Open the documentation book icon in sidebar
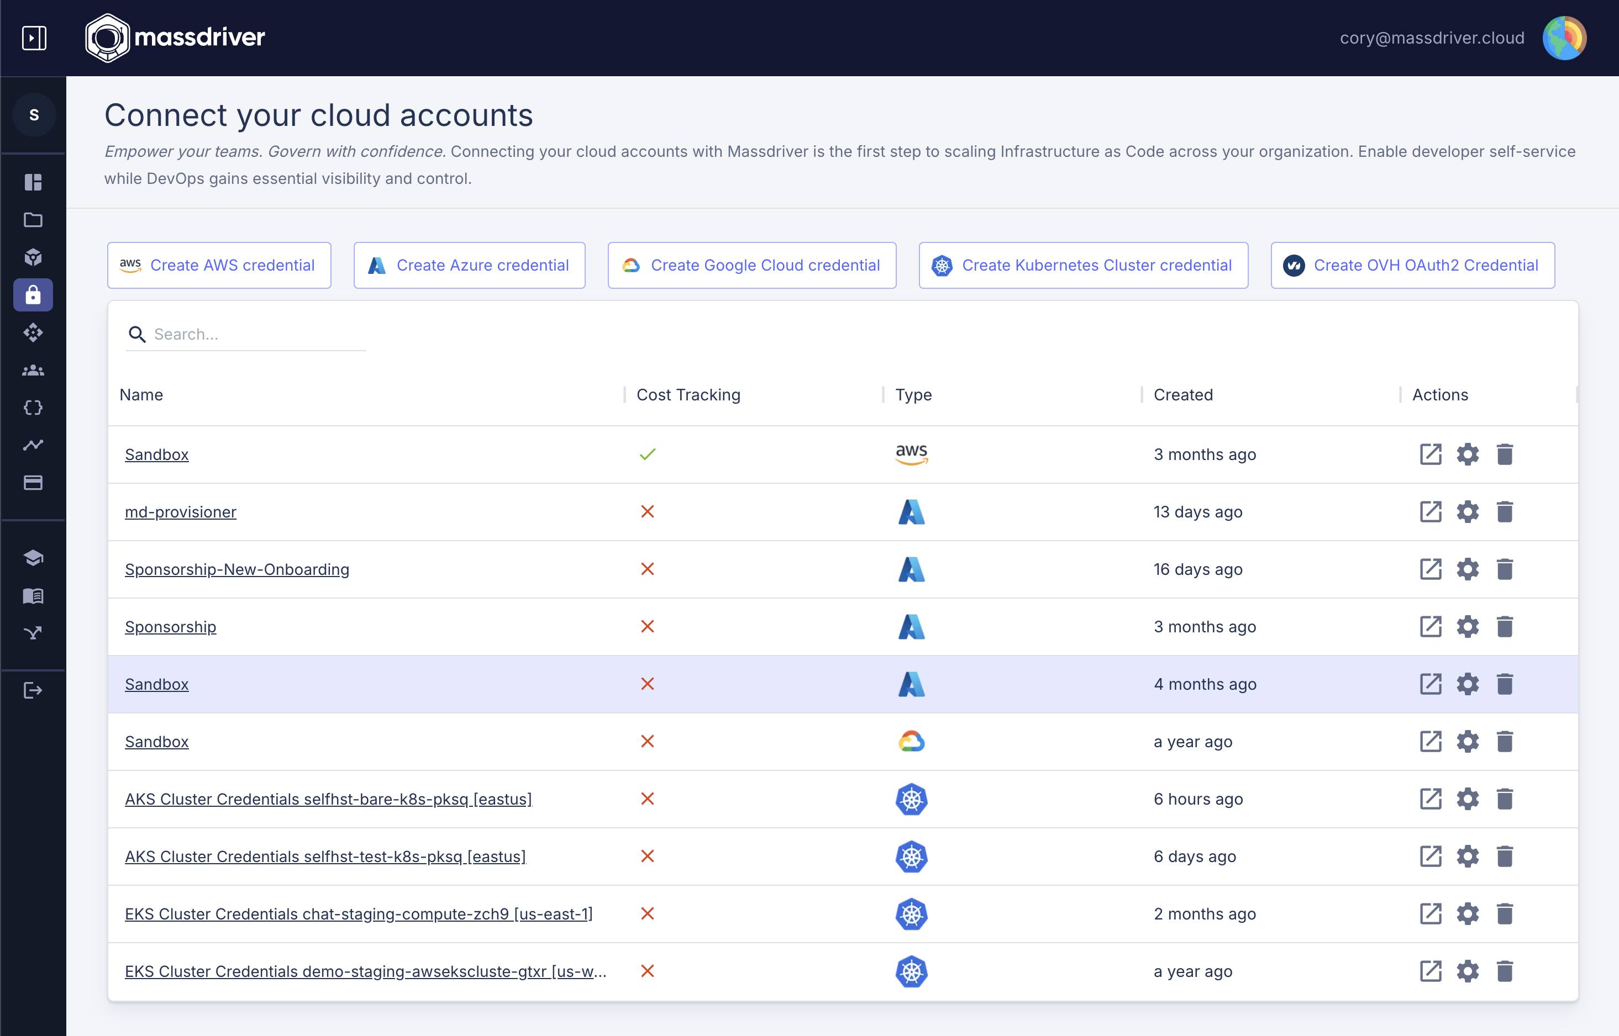Image resolution: width=1619 pixels, height=1036 pixels. (x=33, y=596)
